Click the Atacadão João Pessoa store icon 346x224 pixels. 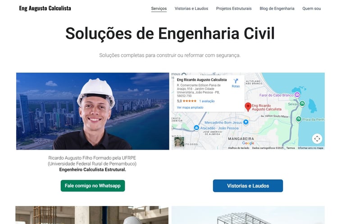point(196,128)
